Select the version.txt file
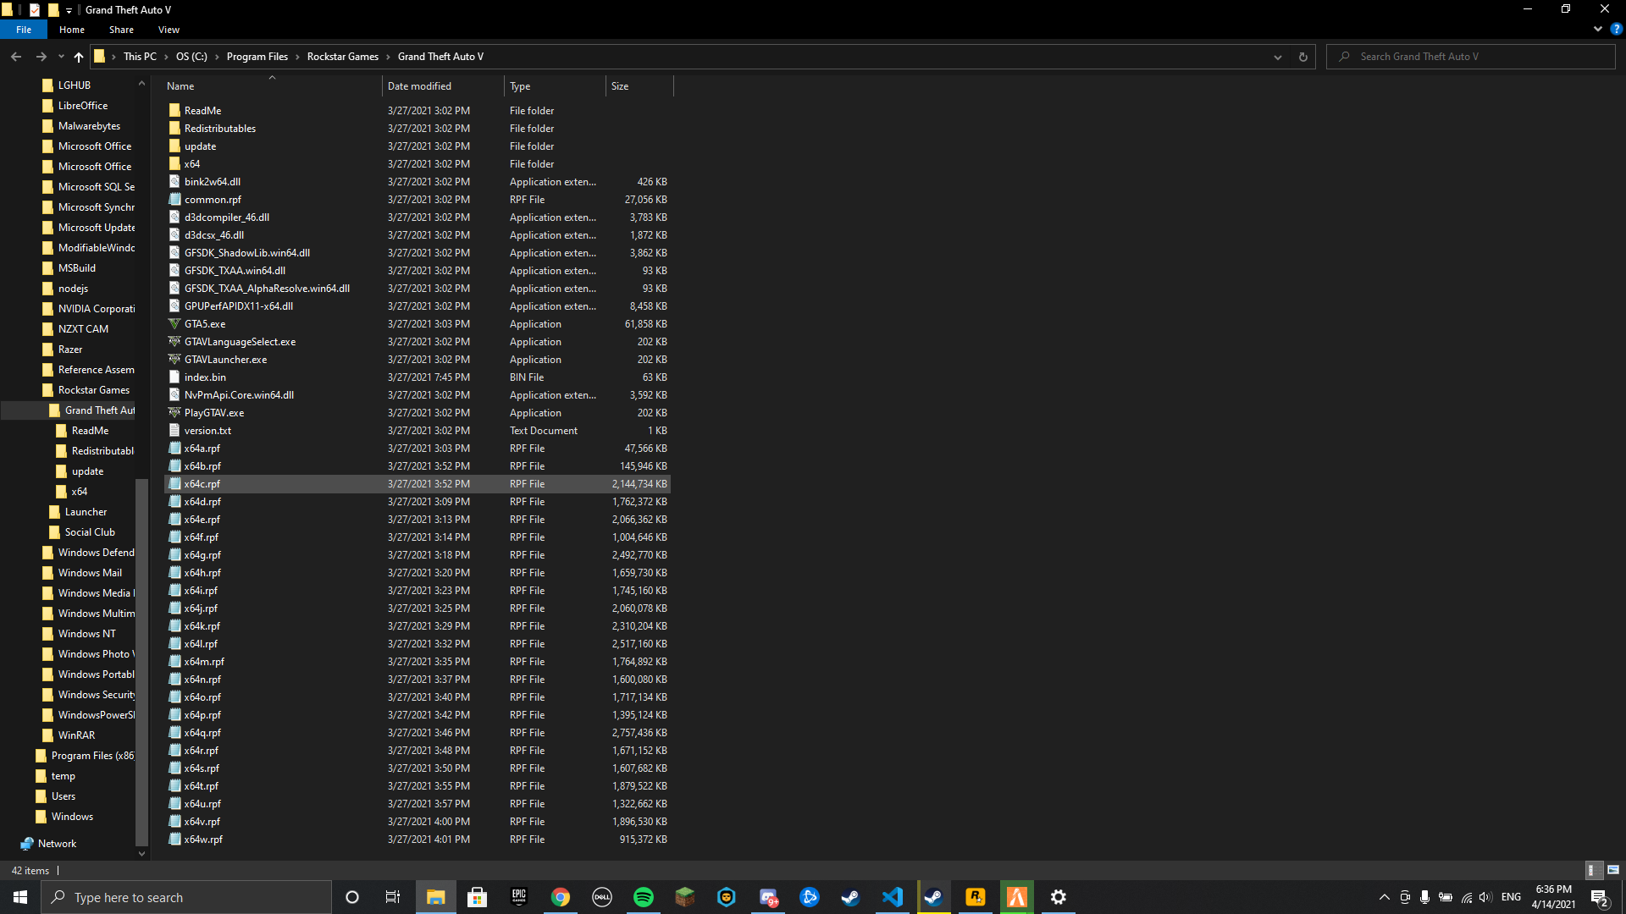 tap(207, 431)
